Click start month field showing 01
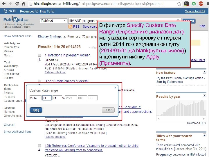Viewport: 209px width, 157px height. [47, 98]
